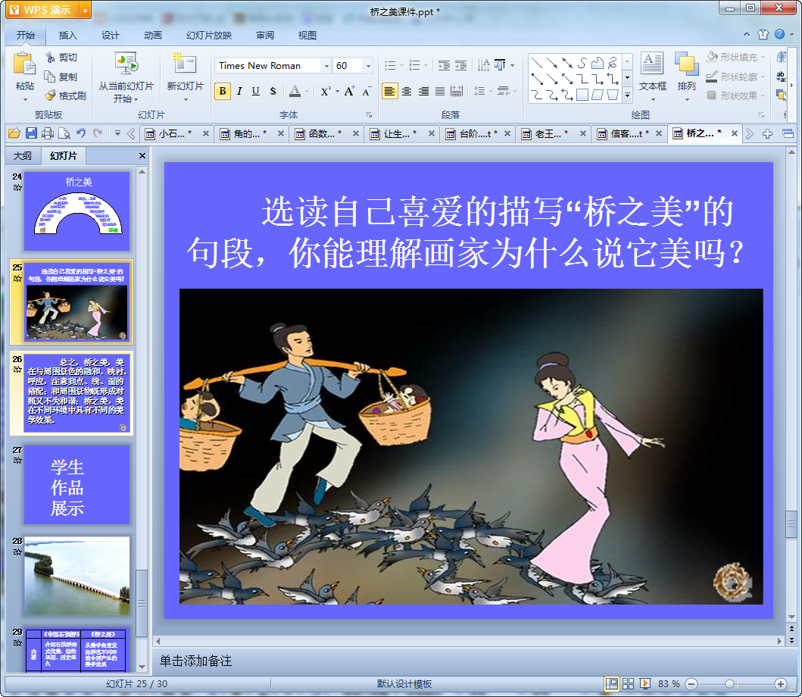Click the print icon in quick toolbar
802x697 pixels.
tap(48, 133)
